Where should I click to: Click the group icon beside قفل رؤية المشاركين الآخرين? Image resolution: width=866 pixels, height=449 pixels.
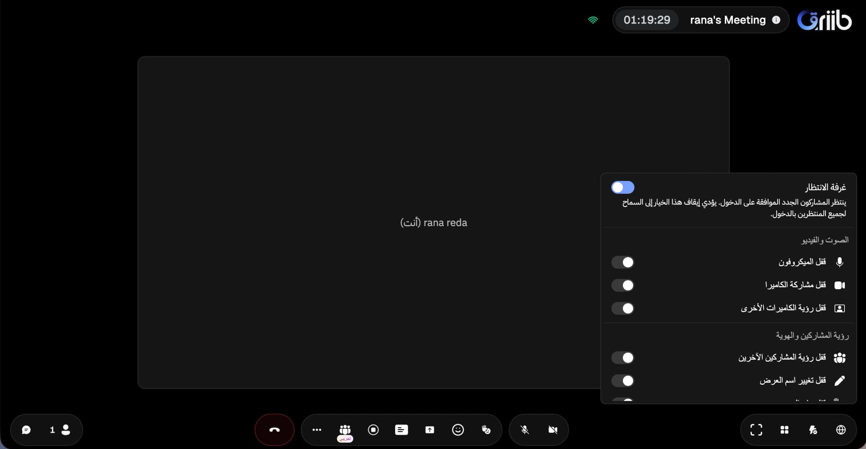click(x=839, y=358)
